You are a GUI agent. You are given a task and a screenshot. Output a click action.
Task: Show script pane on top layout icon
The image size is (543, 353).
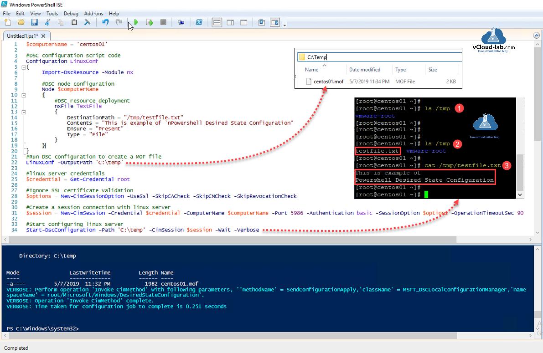[x=217, y=22]
